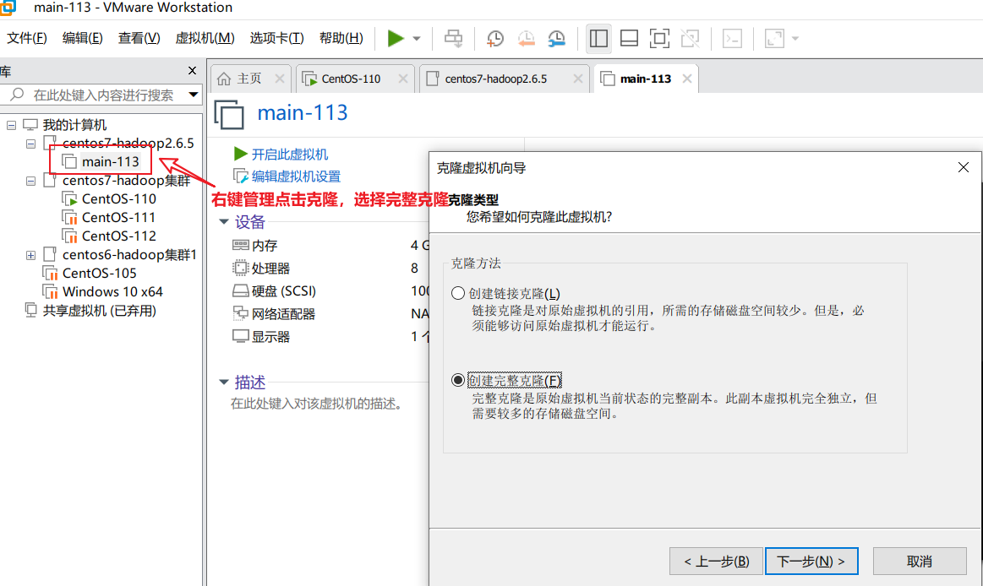The image size is (983, 586).
Task: Select CentOS-111 in the library tree
Action: click(x=117, y=218)
